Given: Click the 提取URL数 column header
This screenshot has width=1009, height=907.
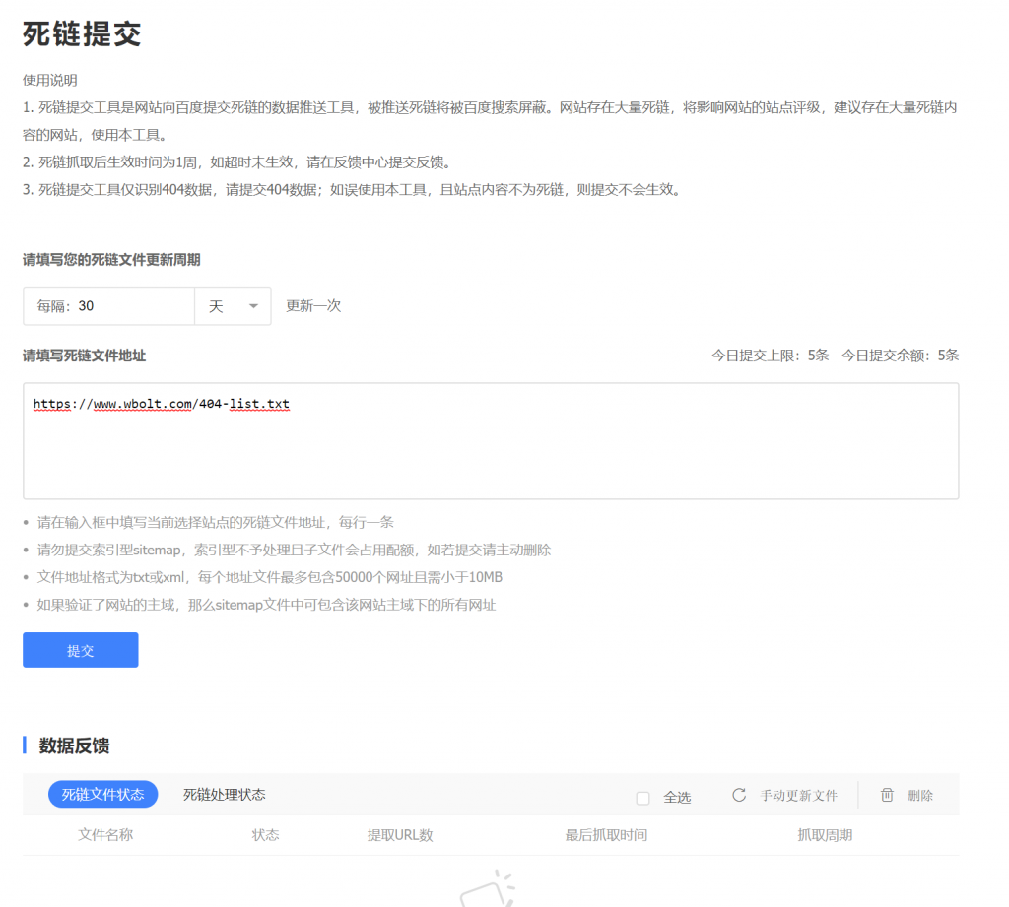Looking at the screenshot, I should (400, 835).
